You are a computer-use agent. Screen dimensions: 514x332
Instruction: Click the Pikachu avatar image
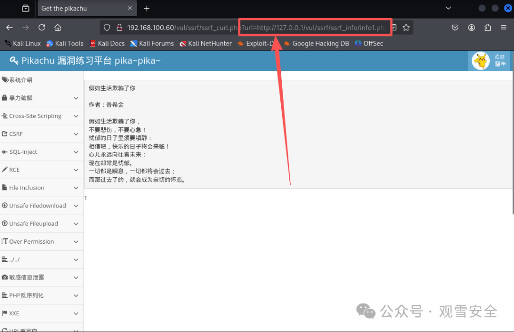click(x=481, y=61)
